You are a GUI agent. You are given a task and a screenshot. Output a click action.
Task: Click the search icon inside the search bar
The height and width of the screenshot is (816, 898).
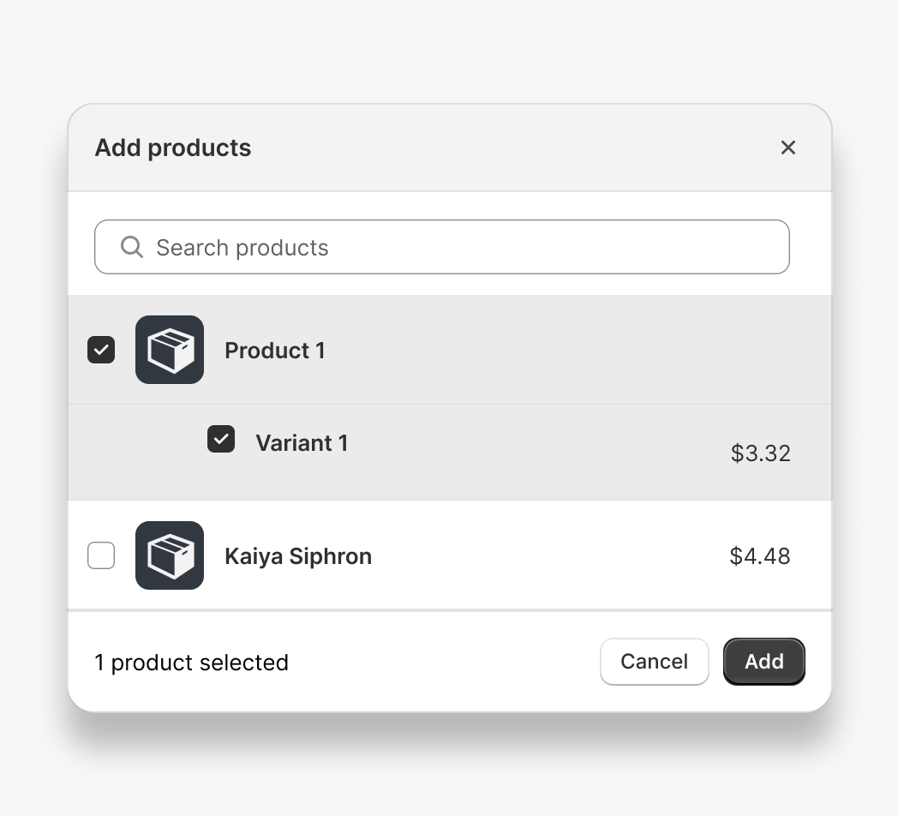coord(131,247)
